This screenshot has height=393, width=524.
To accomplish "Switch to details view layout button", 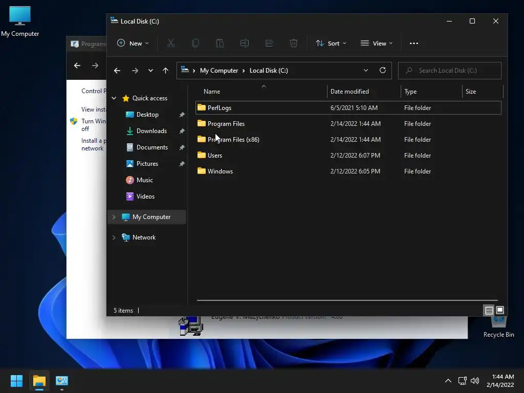I will pyautogui.click(x=489, y=311).
